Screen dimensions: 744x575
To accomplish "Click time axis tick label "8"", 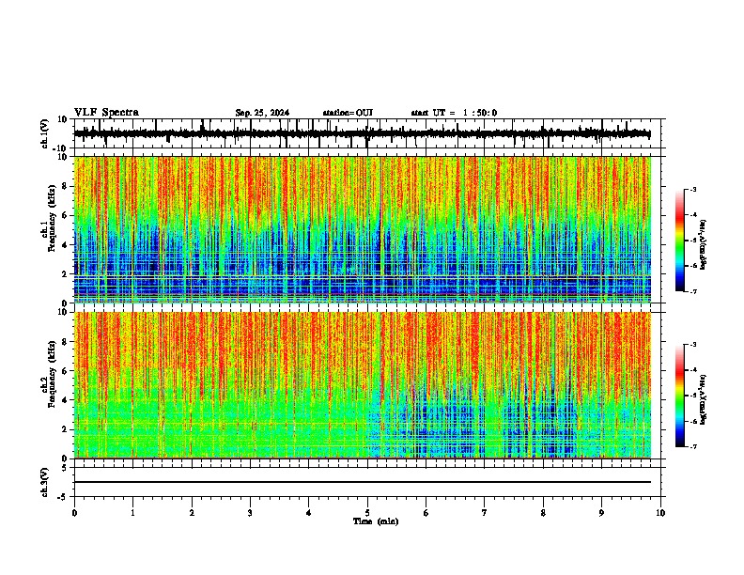I will click(543, 513).
